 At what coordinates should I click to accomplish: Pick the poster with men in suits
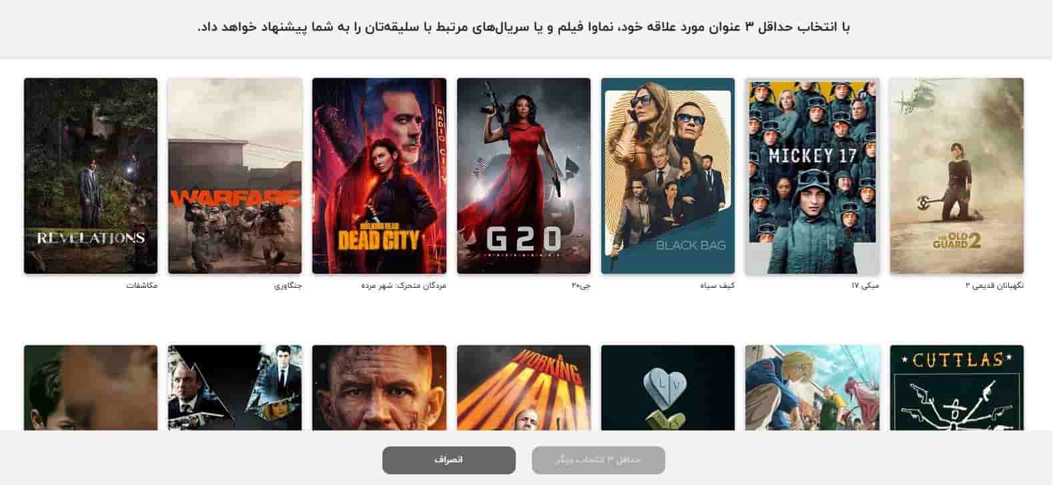pyautogui.click(x=235, y=388)
